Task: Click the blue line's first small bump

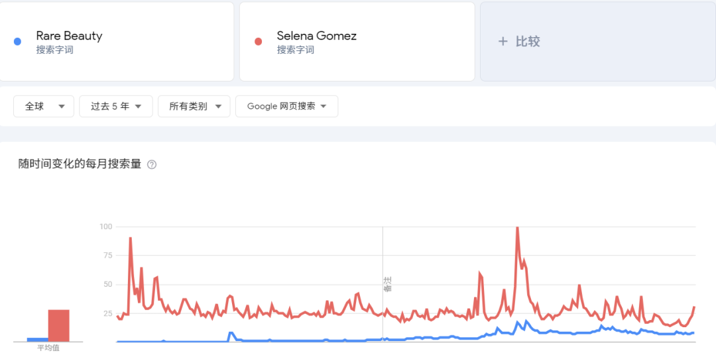Action: (x=231, y=333)
